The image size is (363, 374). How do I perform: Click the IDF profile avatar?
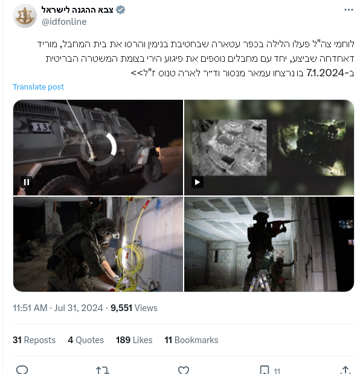(25, 16)
